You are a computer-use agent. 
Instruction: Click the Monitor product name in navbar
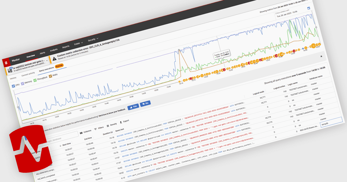pos(16,60)
